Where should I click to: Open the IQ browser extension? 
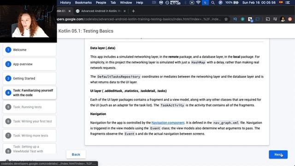tap(235, 19)
